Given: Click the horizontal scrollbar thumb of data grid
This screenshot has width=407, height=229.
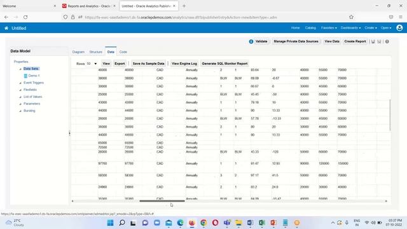Looking at the screenshot, I should pos(162,201).
